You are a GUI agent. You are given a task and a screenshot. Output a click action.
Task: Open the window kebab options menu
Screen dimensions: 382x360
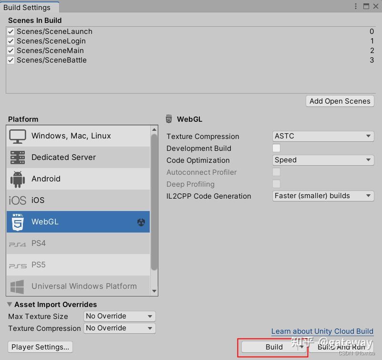[356, 6]
